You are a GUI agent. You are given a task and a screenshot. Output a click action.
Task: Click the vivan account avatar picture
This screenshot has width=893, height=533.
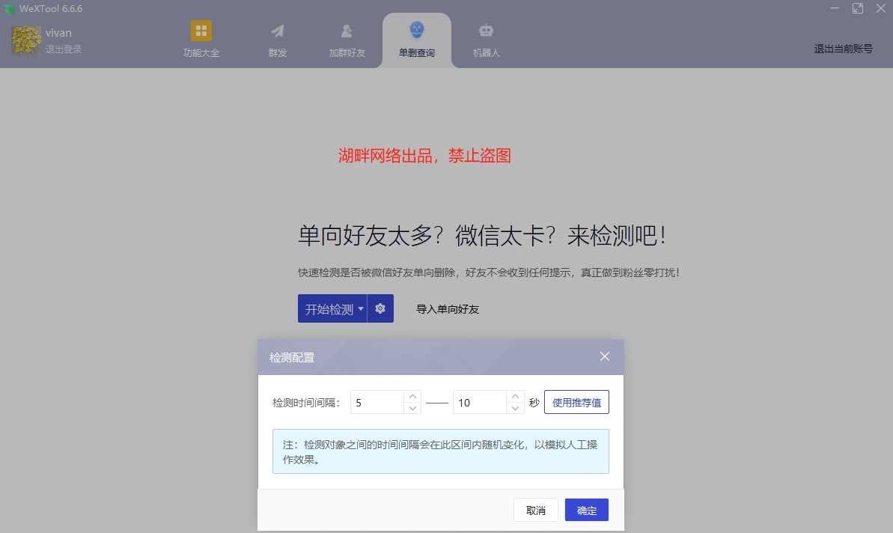(x=25, y=40)
